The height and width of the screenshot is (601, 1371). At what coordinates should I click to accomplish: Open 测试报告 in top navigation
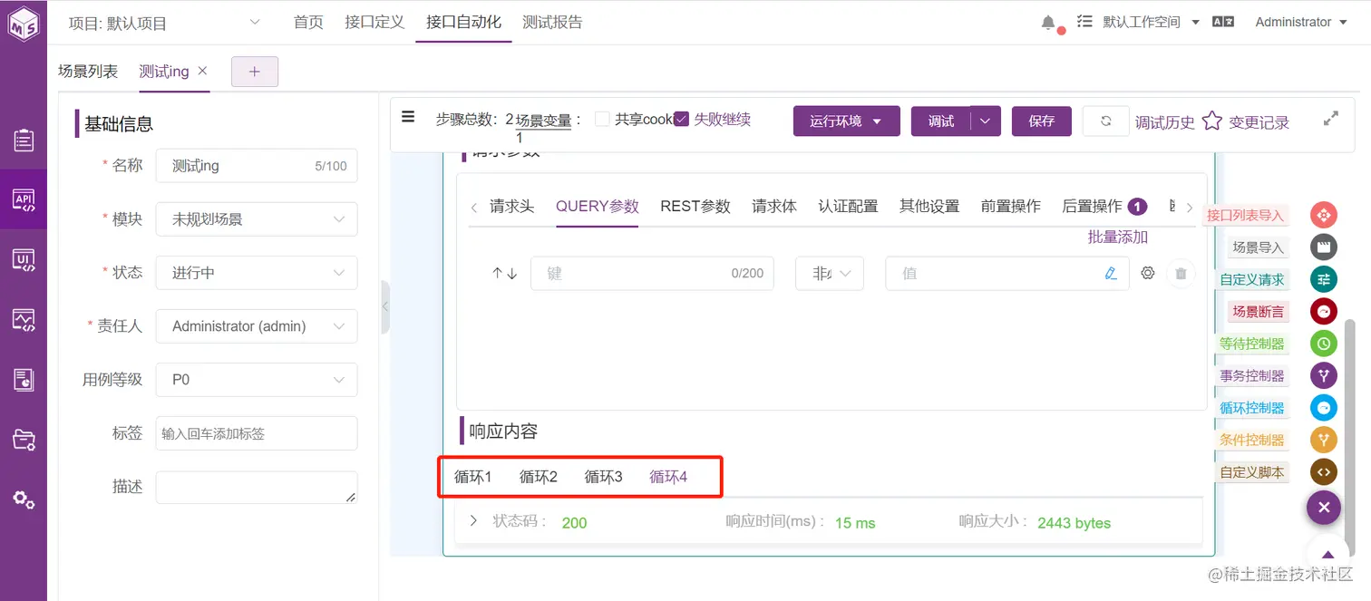pyautogui.click(x=552, y=23)
